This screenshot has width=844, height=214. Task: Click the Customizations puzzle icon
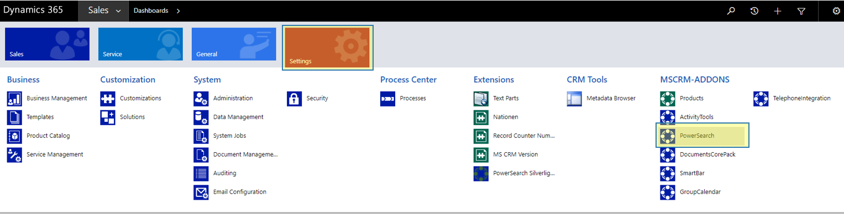click(x=108, y=99)
